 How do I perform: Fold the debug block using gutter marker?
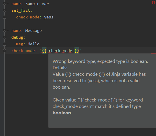point(4,37)
